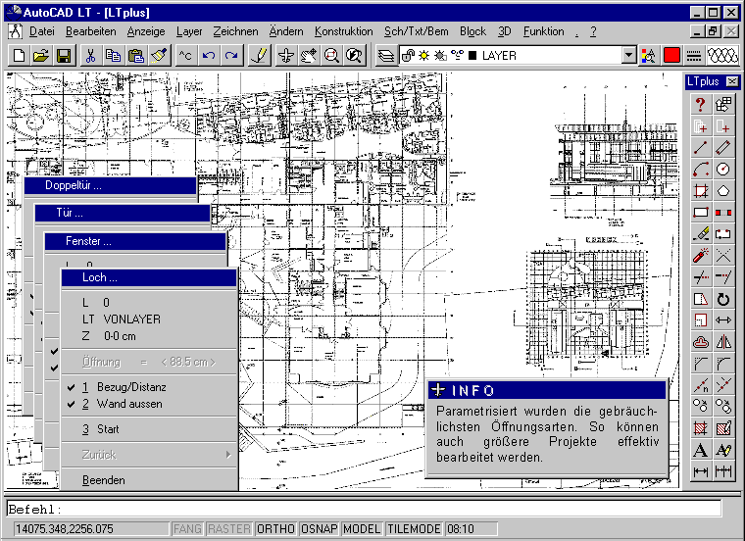
Task: Select the LTplus double-line wall tool
Action: (723, 148)
